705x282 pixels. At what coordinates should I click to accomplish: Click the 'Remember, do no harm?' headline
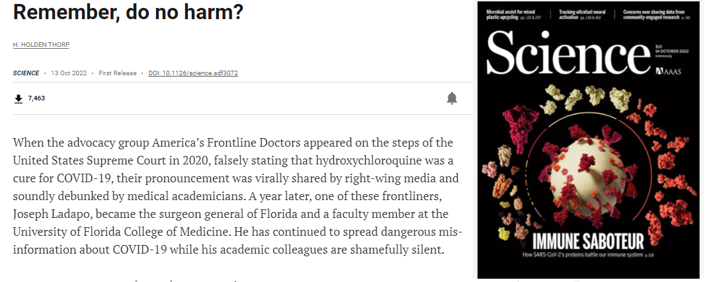click(128, 12)
